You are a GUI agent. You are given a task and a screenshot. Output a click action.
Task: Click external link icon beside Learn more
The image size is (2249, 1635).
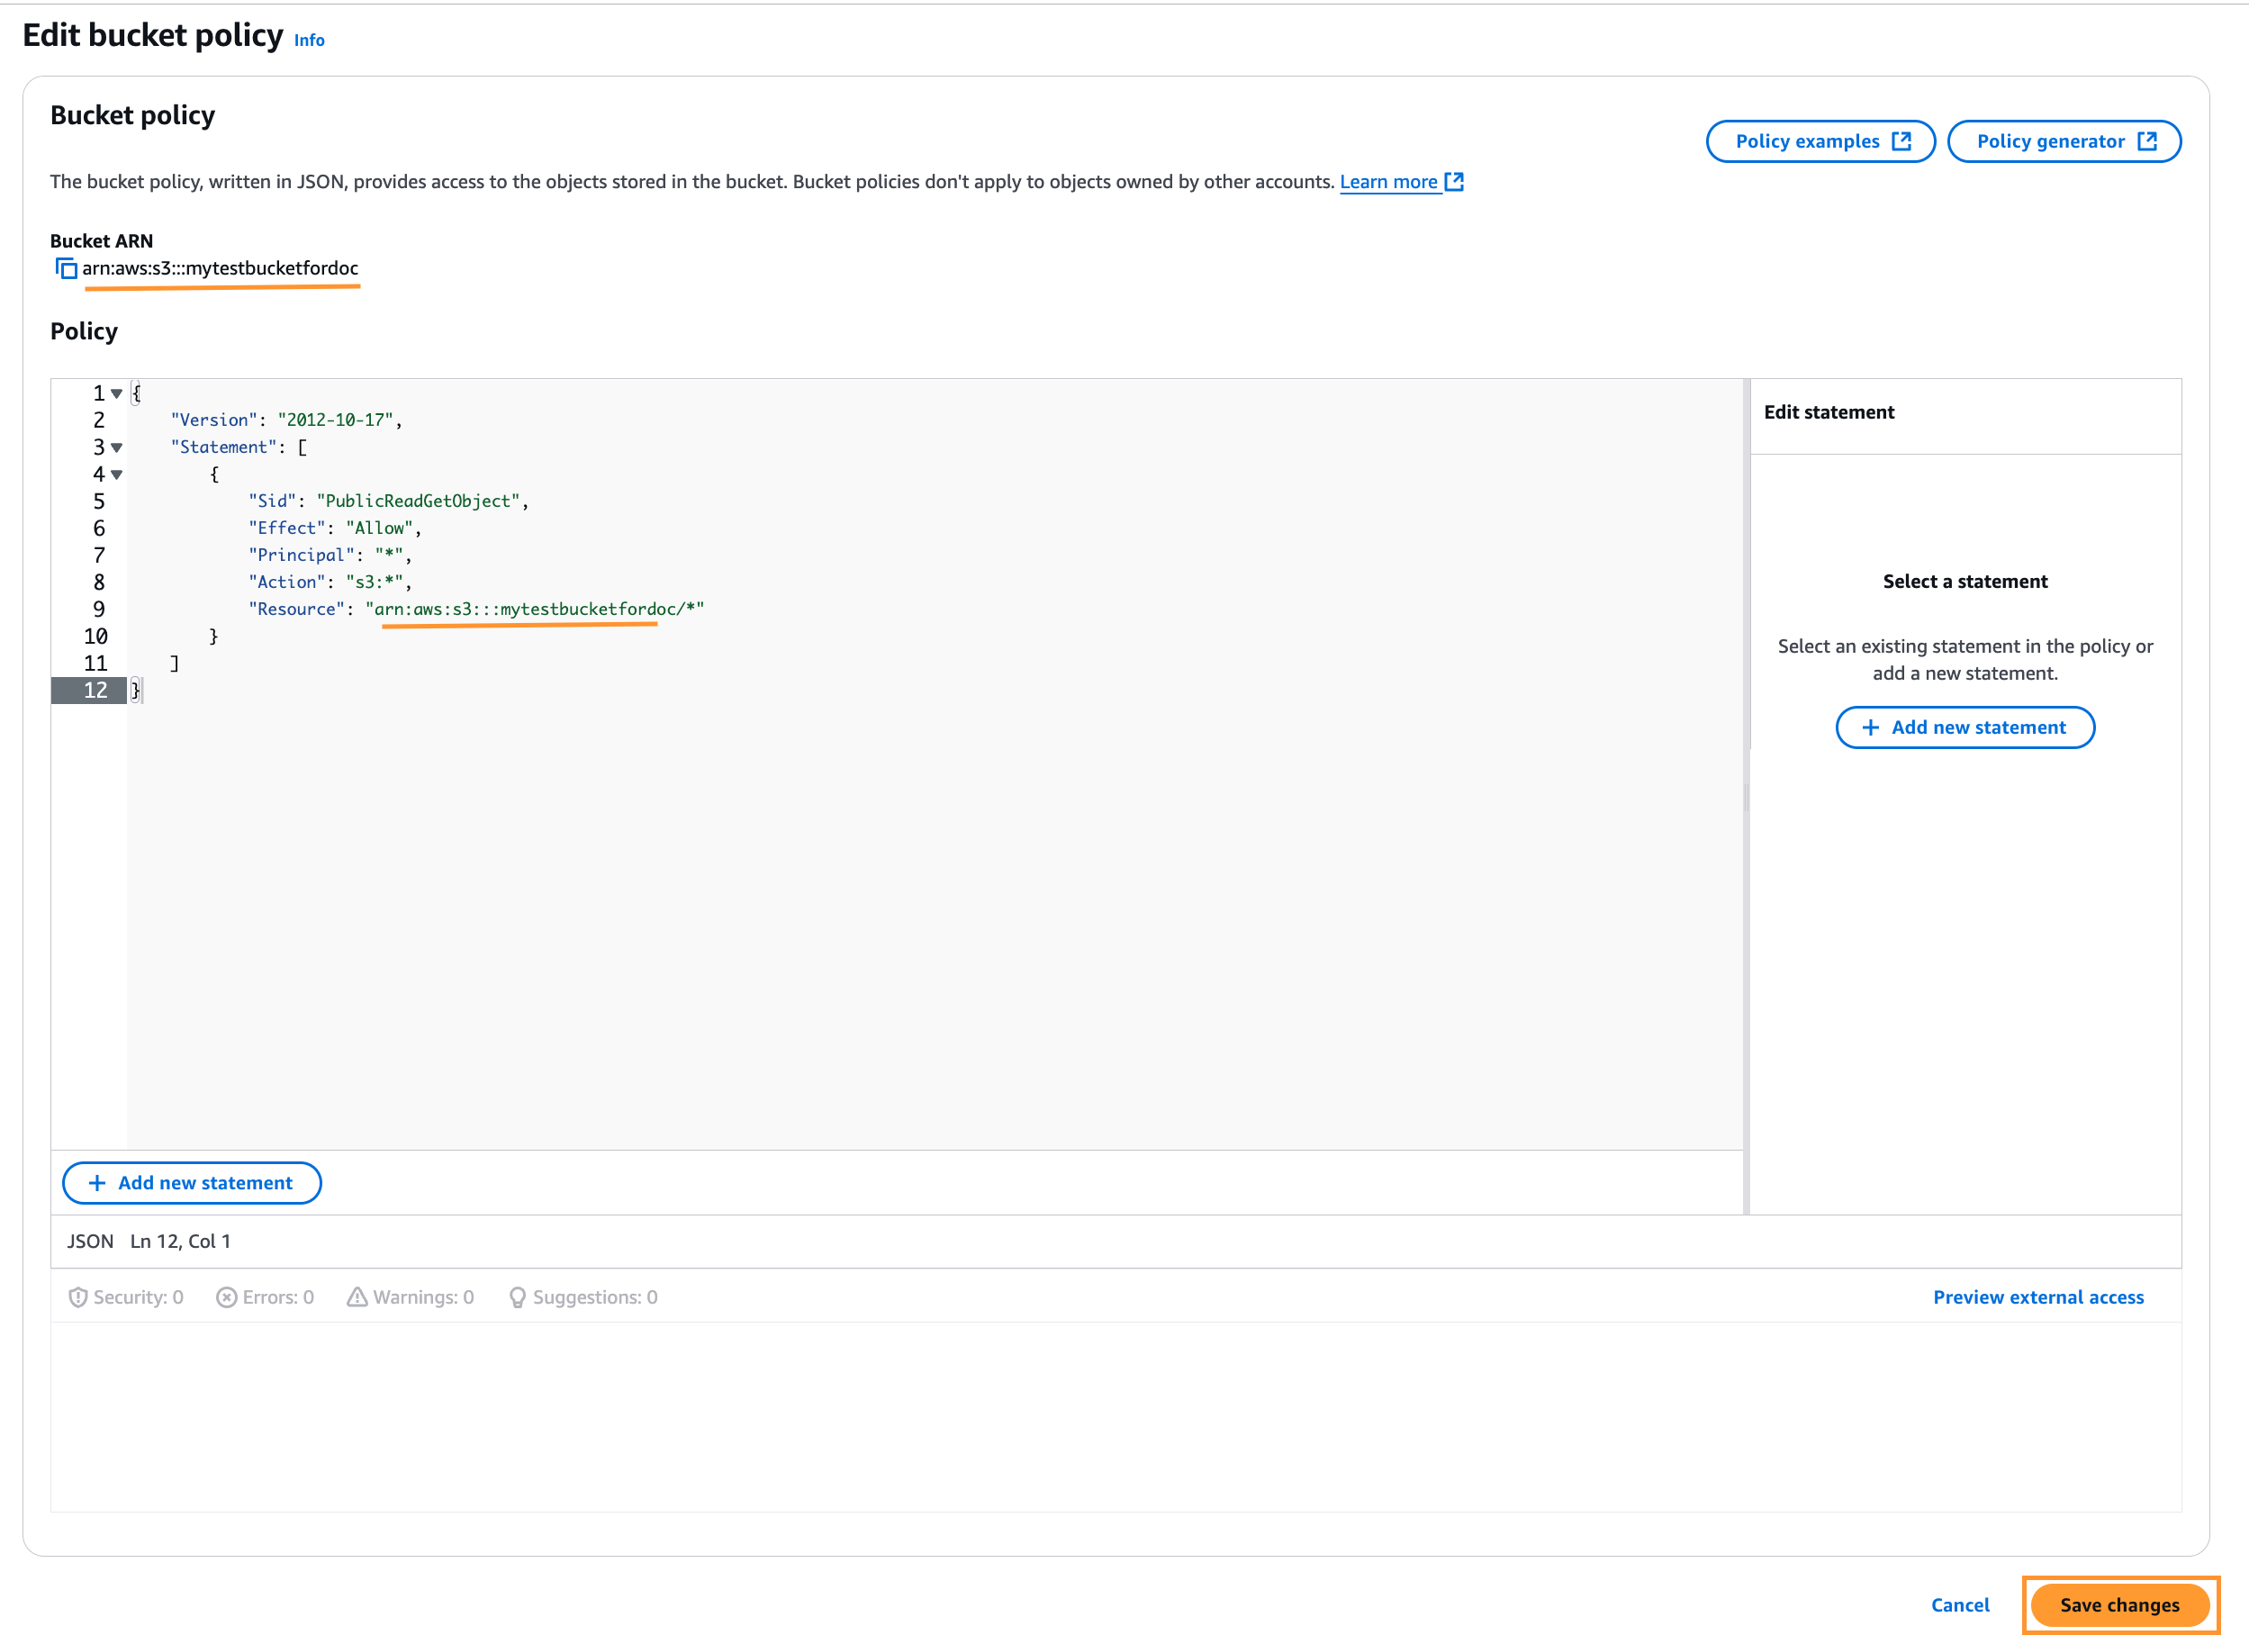(x=1454, y=182)
